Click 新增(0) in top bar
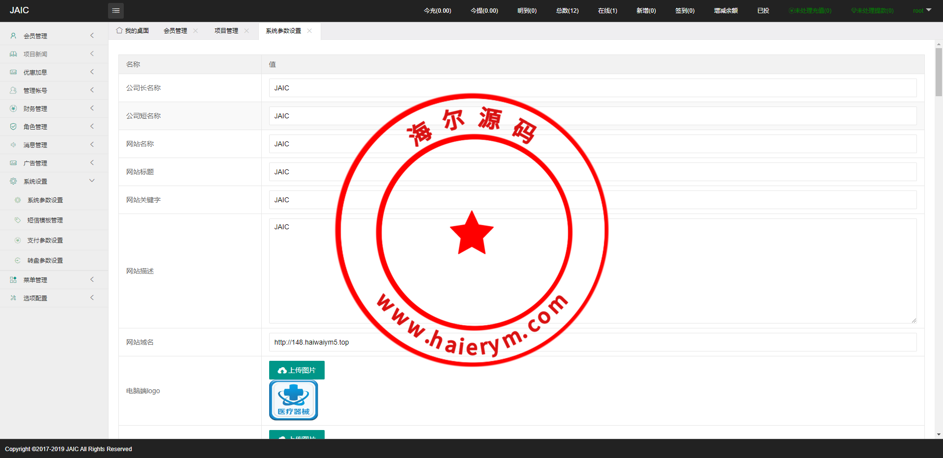This screenshot has width=943, height=458. (x=646, y=10)
